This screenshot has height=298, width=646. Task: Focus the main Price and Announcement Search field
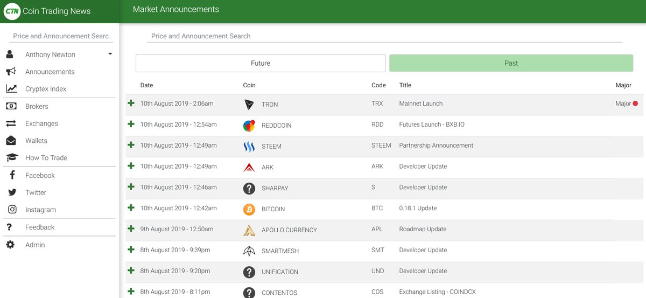384,36
